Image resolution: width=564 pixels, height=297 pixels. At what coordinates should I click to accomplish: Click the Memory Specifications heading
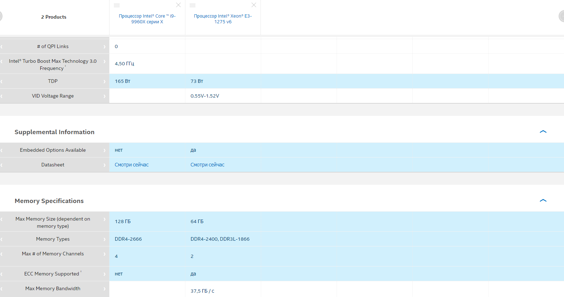point(49,201)
